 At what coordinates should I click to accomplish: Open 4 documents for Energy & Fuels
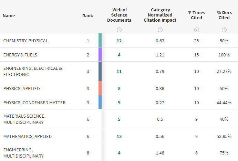click(x=119, y=55)
